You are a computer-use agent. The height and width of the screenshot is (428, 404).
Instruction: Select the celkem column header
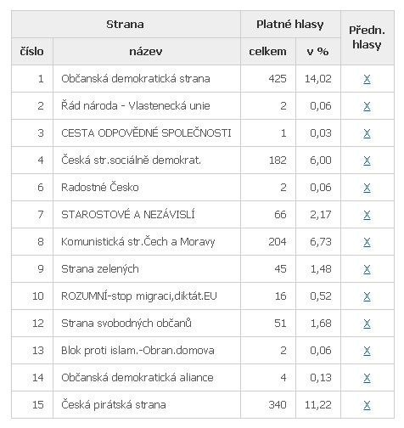(x=268, y=52)
